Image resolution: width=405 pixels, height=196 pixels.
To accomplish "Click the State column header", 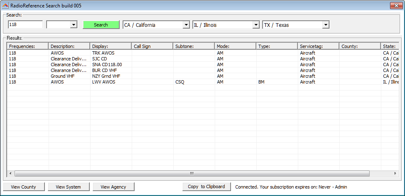I will pyautogui.click(x=390, y=46).
